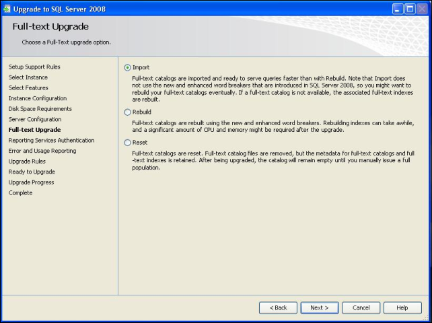Click the Select Features step
Viewport: 432px width, 323px height.
point(28,87)
